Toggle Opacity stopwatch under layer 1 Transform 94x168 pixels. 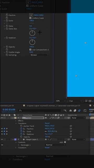(x=21, y=137)
